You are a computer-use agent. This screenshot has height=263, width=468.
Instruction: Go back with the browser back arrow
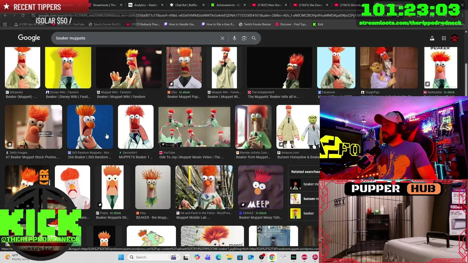(x=5, y=15)
